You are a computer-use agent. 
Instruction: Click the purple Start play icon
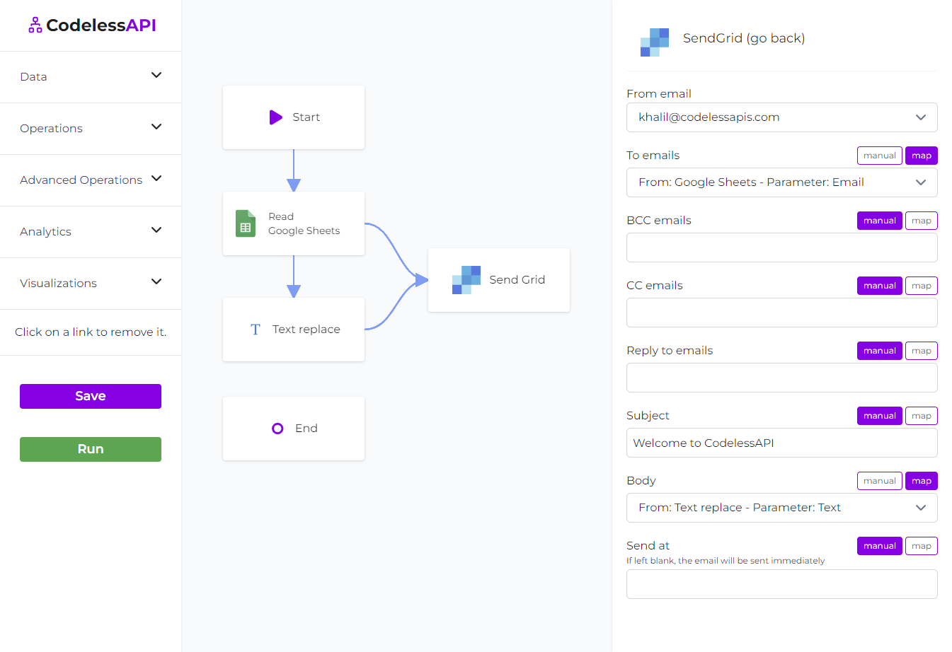point(276,117)
